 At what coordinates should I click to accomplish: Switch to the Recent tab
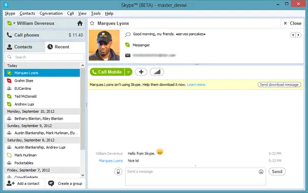click(65, 47)
